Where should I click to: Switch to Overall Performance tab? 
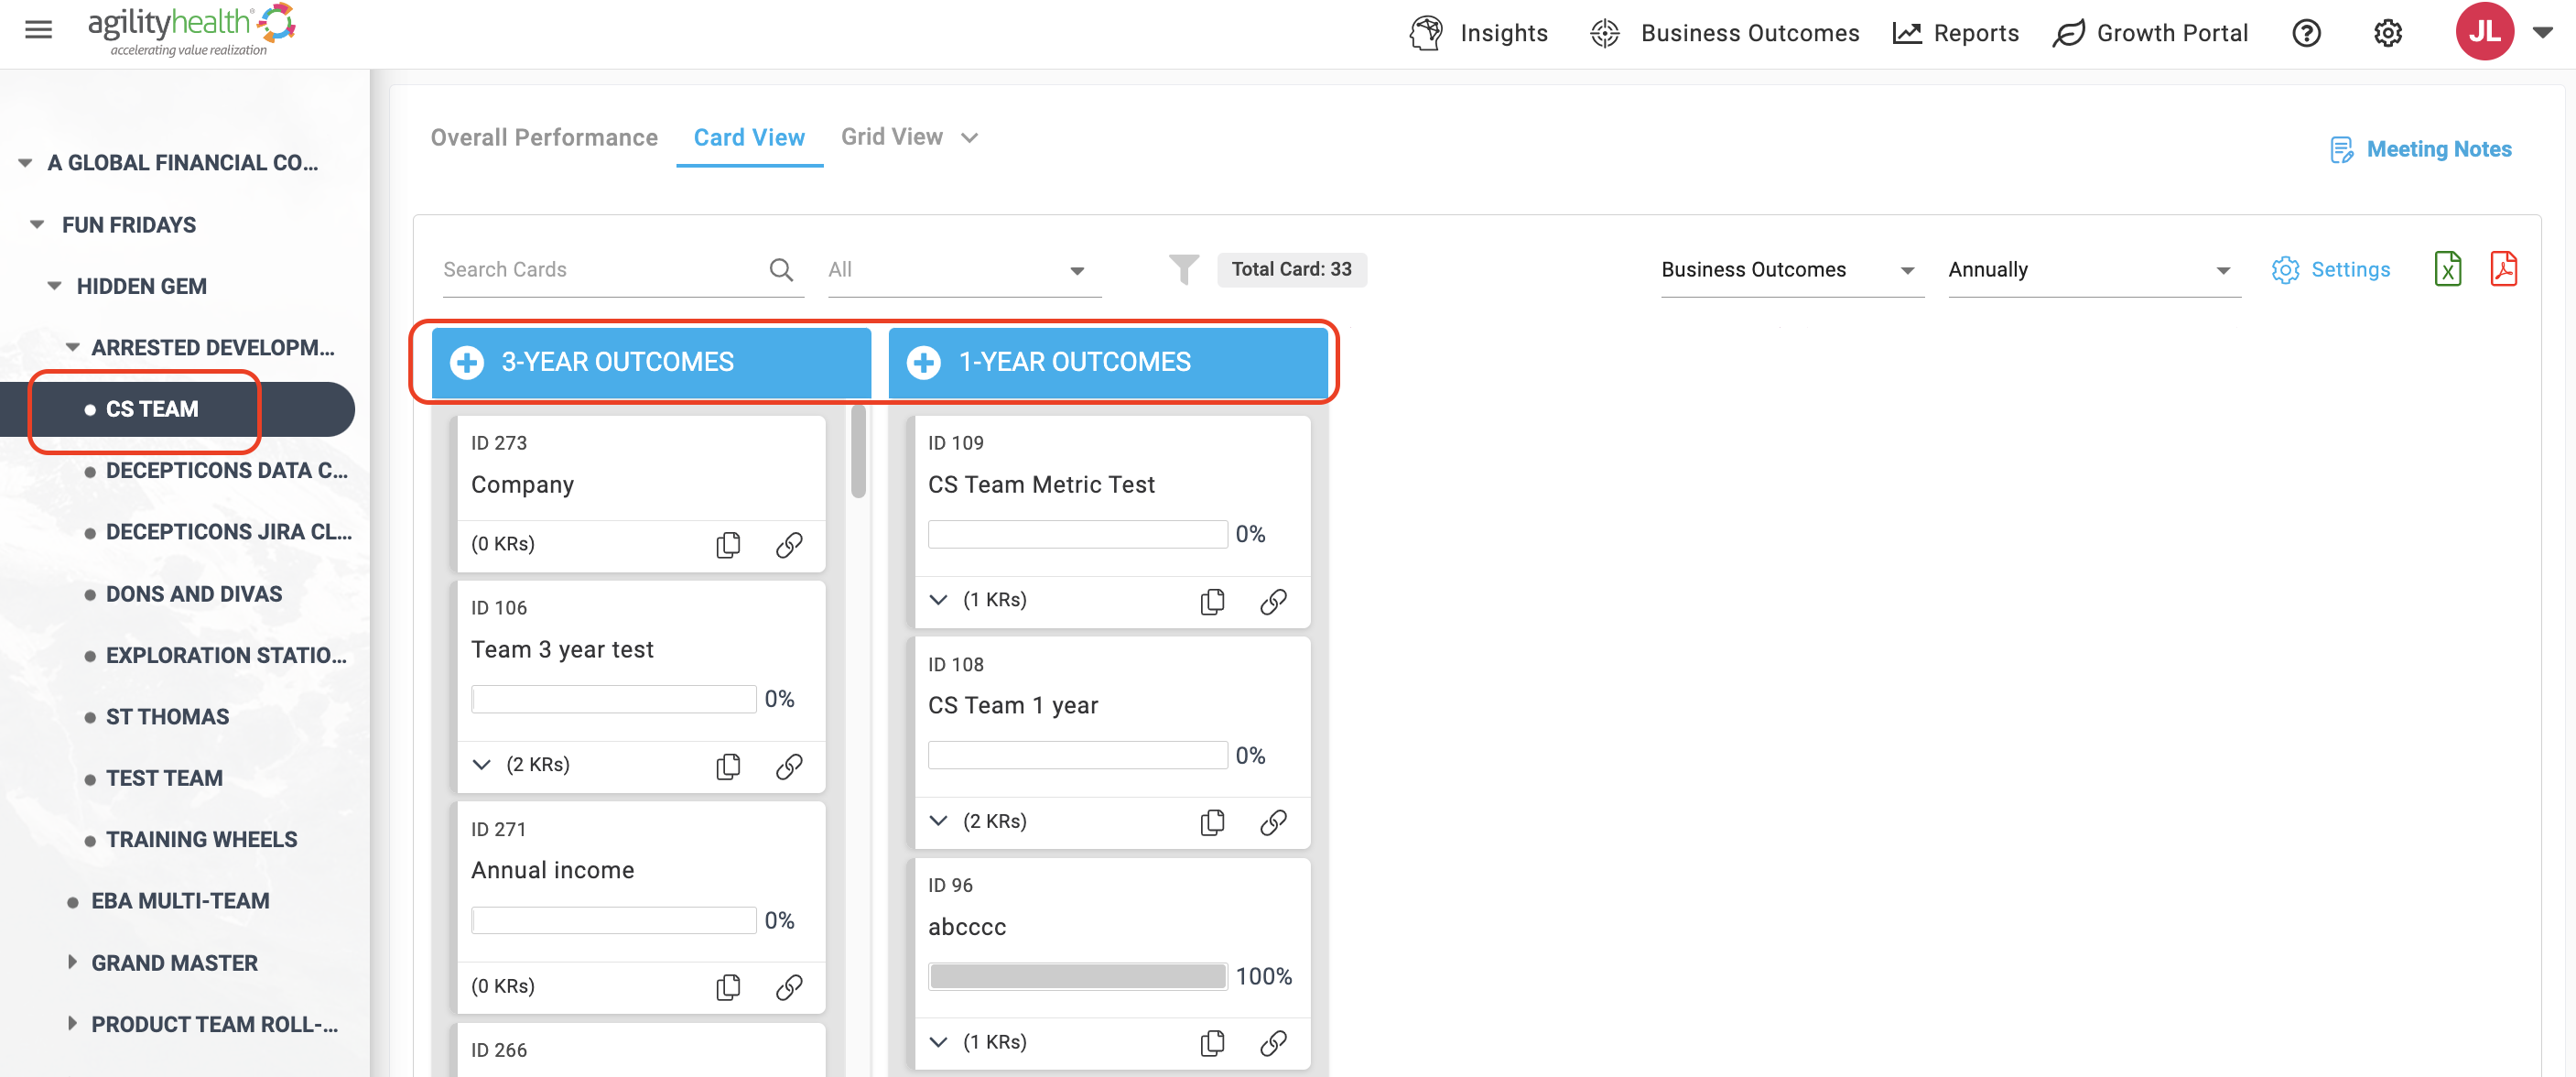(x=544, y=137)
